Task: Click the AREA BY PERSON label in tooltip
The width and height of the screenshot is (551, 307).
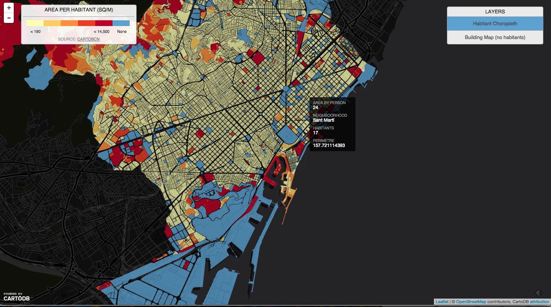Action: coord(329,103)
